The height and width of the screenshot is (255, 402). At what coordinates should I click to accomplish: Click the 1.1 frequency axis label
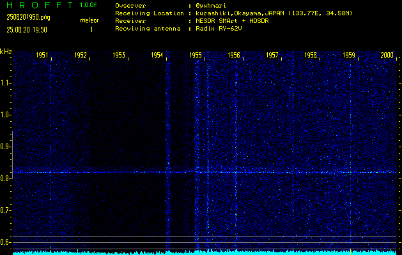5,83
